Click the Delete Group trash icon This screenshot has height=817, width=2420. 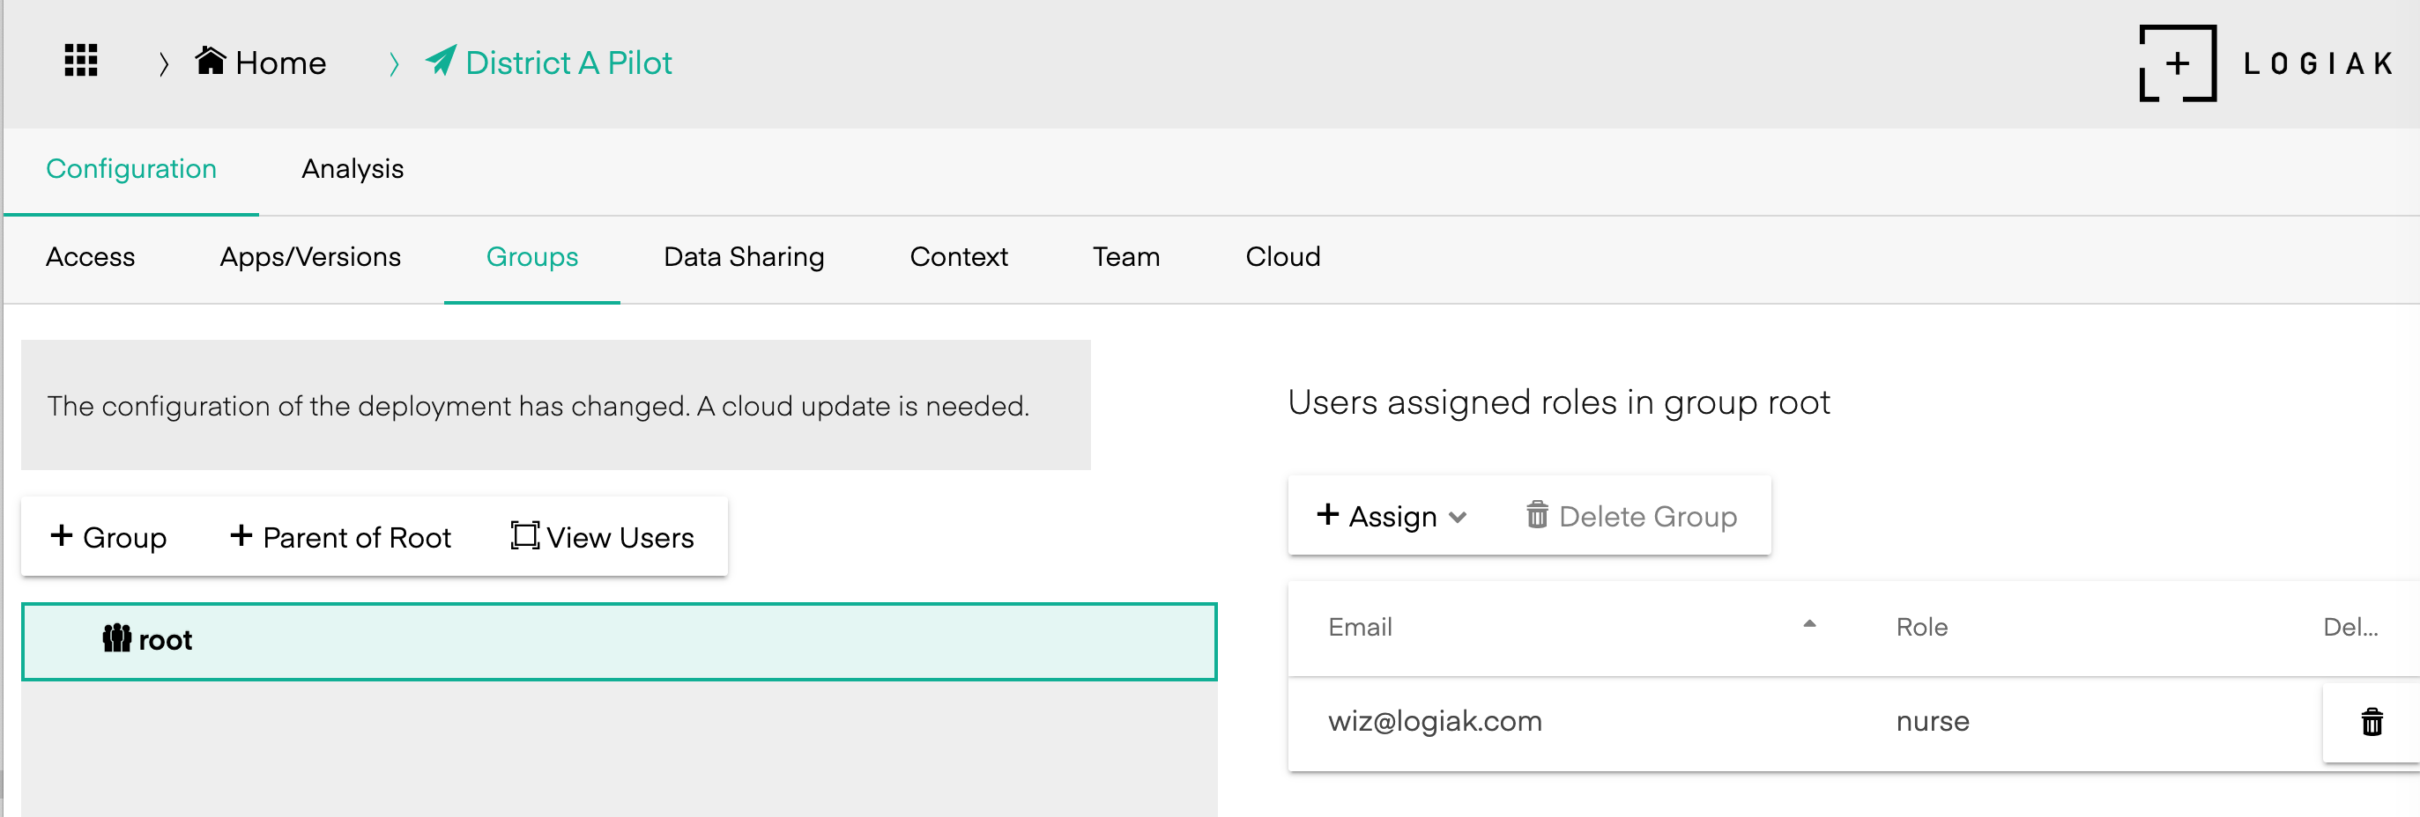(1537, 515)
